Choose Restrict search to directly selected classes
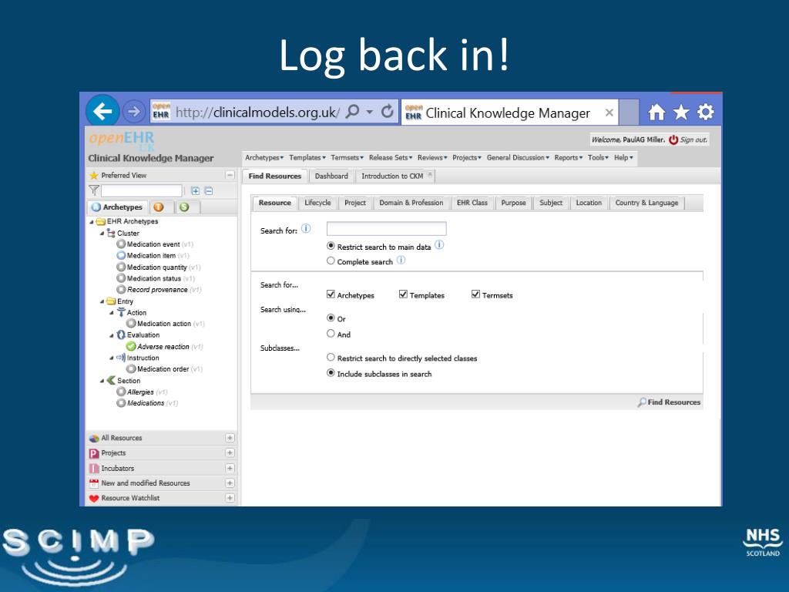 click(331, 358)
